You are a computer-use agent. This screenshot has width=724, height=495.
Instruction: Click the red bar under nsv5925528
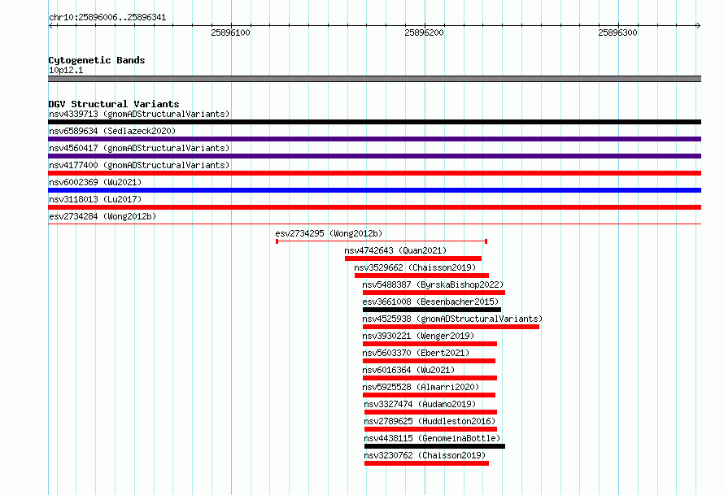(x=429, y=395)
